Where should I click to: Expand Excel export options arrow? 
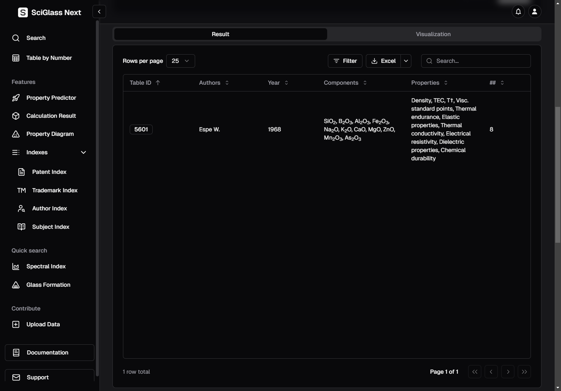[x=406, y=61]
